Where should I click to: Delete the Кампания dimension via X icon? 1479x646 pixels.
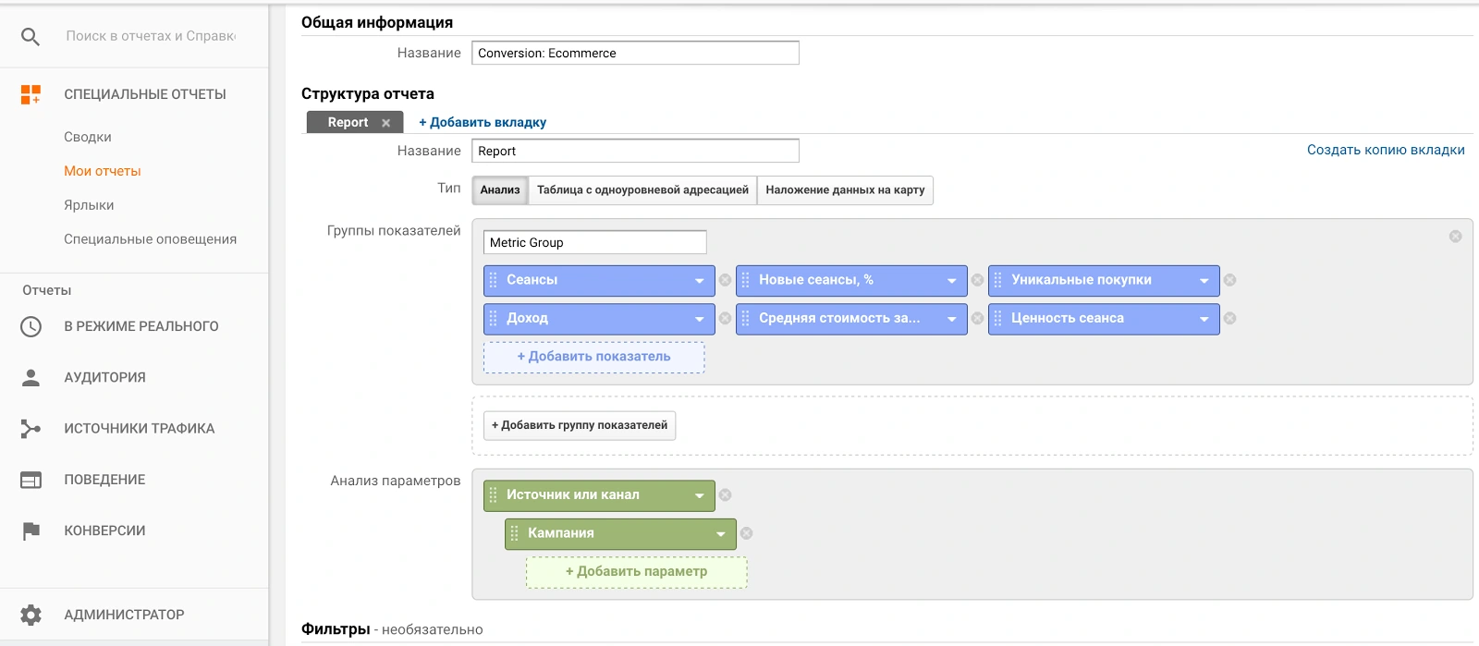pos(747,533)
